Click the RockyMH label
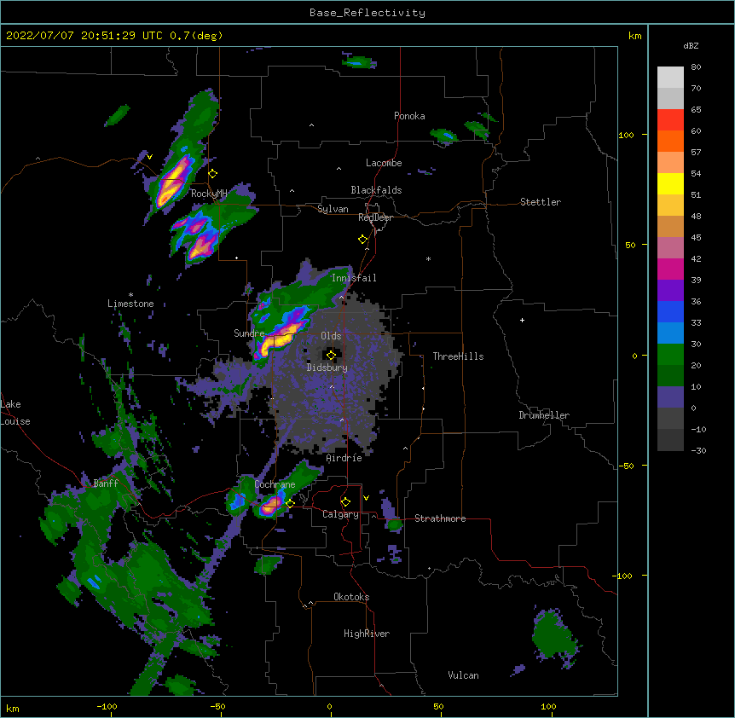The width and height of the screenshot is (735, 718). pyautogui.click(x=209, y=193)
